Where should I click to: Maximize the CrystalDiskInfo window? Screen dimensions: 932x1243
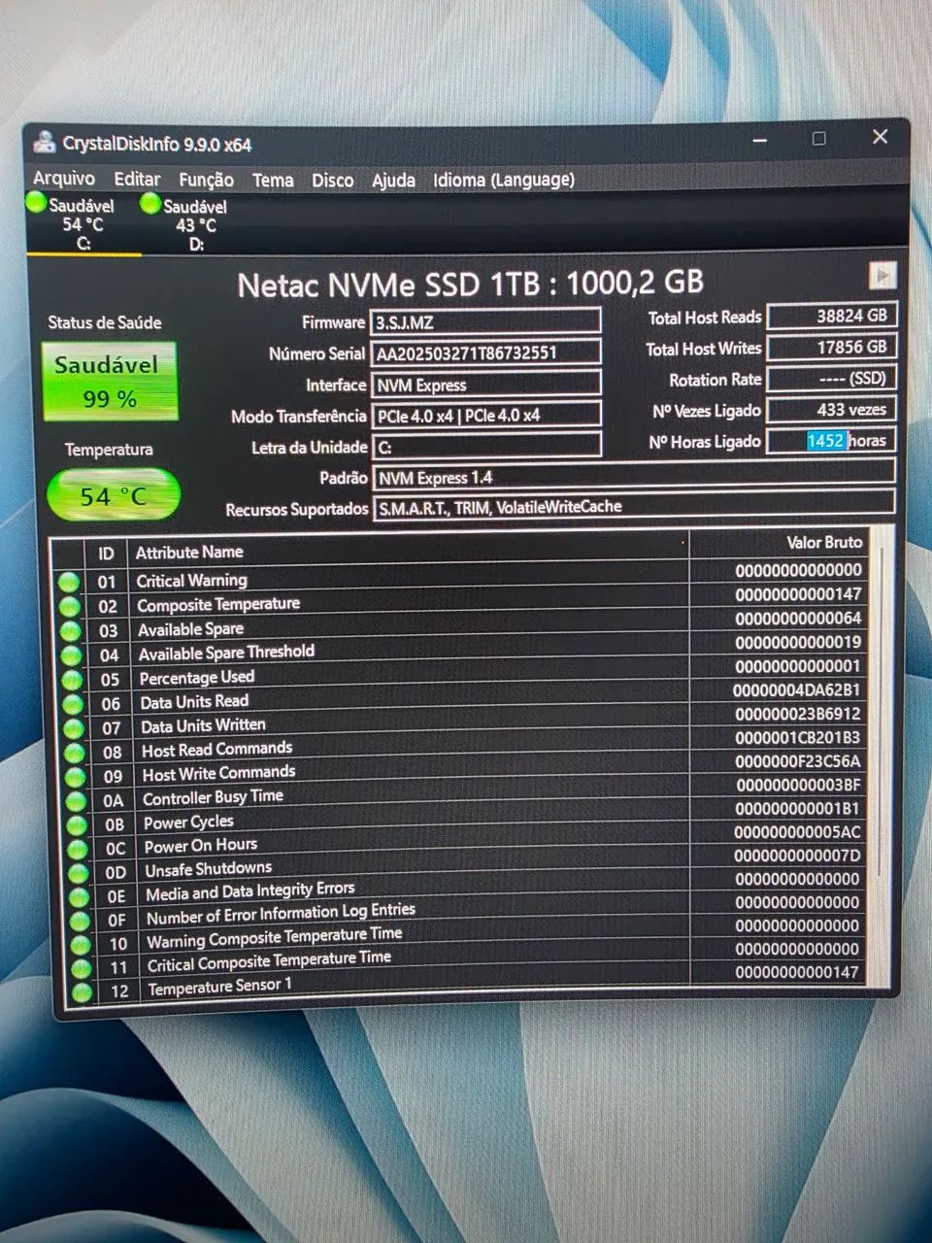[x=819, y=138]
